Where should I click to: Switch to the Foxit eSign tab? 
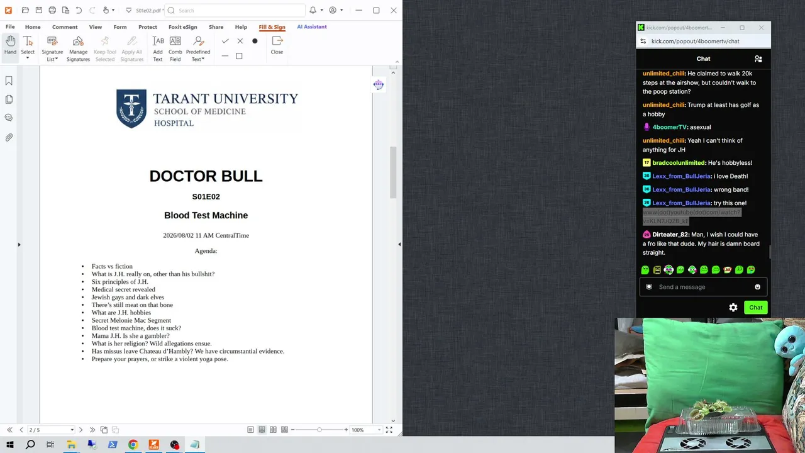183,27
